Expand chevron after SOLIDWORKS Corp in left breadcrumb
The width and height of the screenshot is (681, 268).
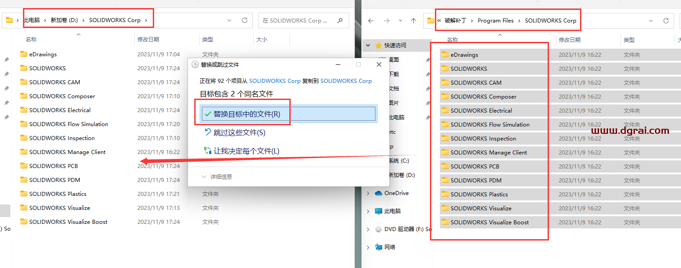pos(146,20)
